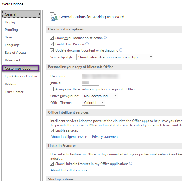Click info icon beside Update document content while dragging

121,50
